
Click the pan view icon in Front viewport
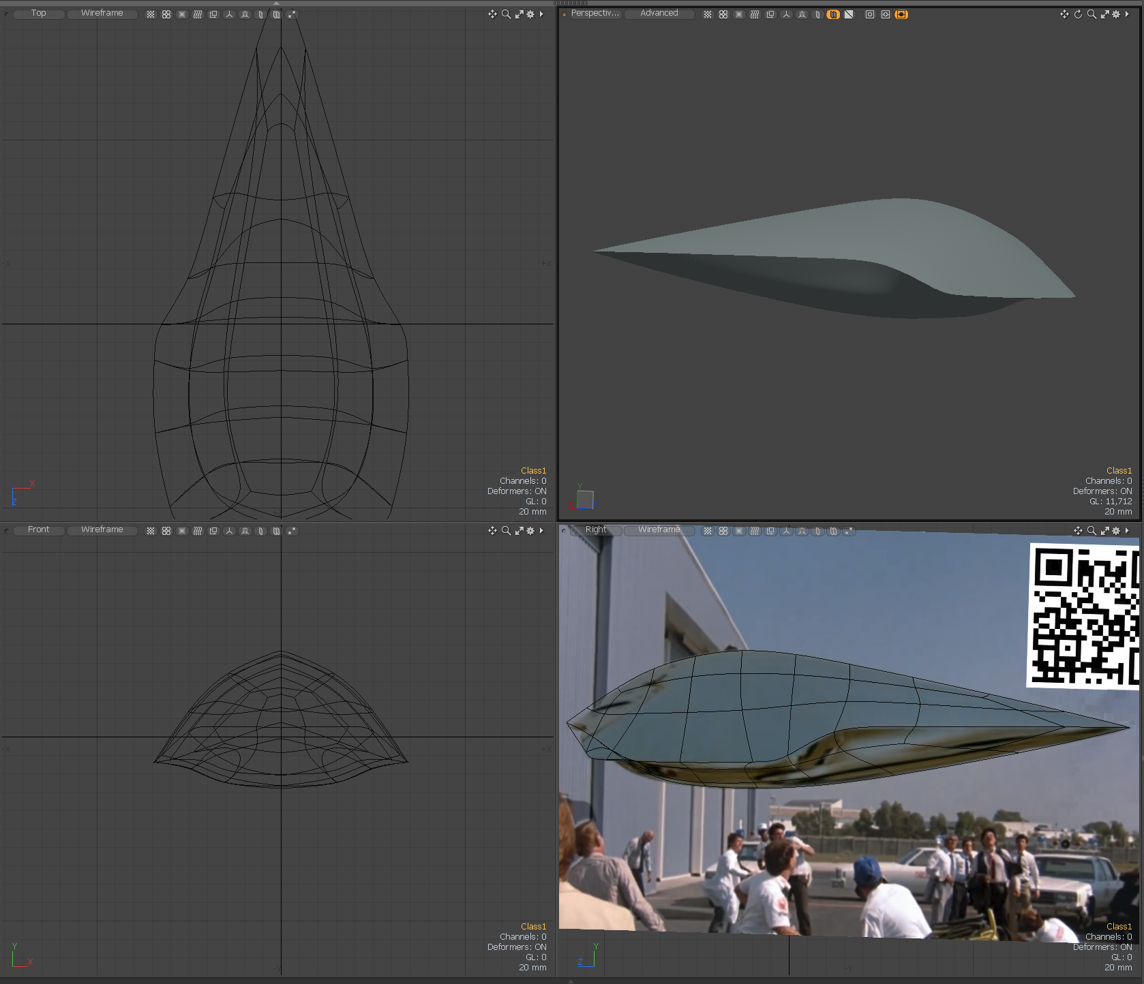pyautogui.click(x=492, y=531)
